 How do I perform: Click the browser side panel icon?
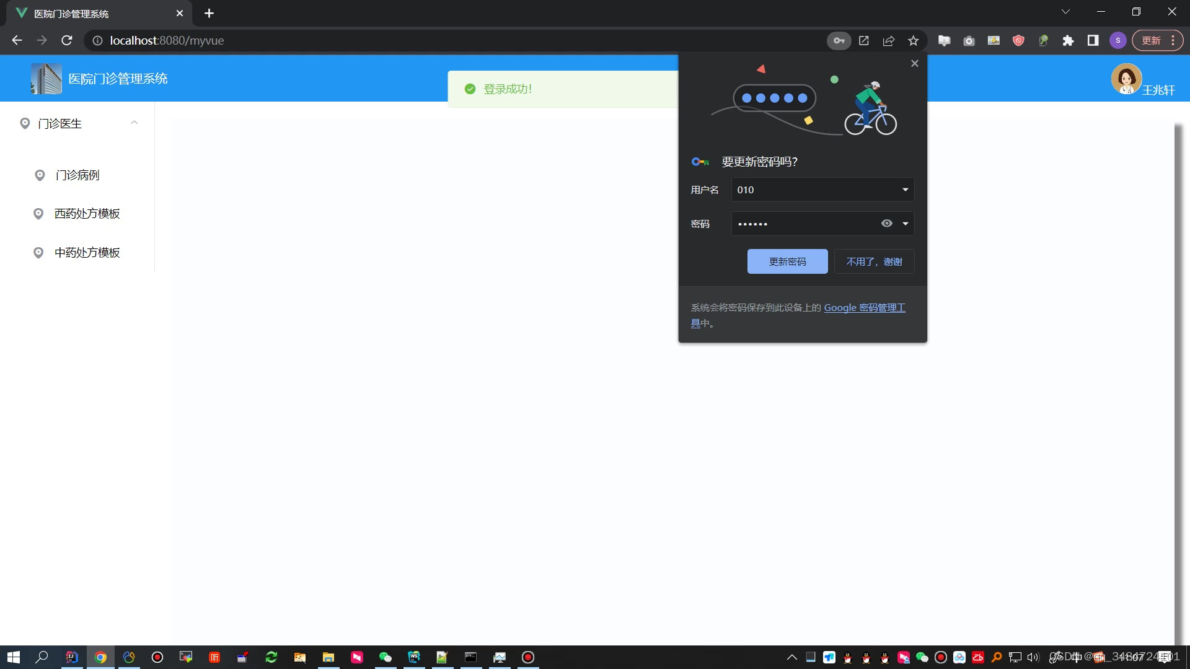coord(1093,41)
